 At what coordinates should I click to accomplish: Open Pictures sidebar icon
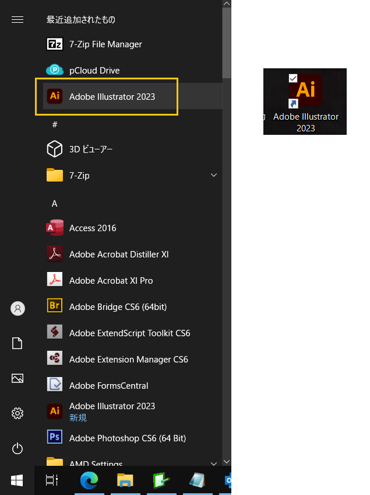click(17, 378)
